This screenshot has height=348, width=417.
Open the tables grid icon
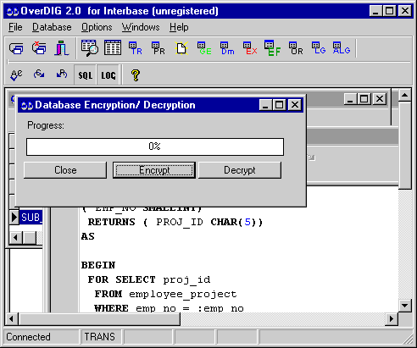coord(113,47)
